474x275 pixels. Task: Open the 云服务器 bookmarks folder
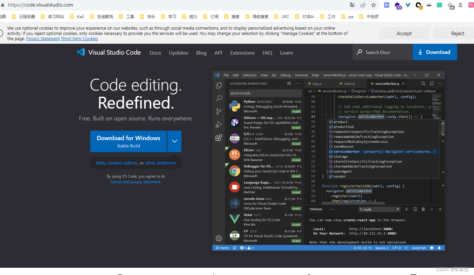click(23, 16)
